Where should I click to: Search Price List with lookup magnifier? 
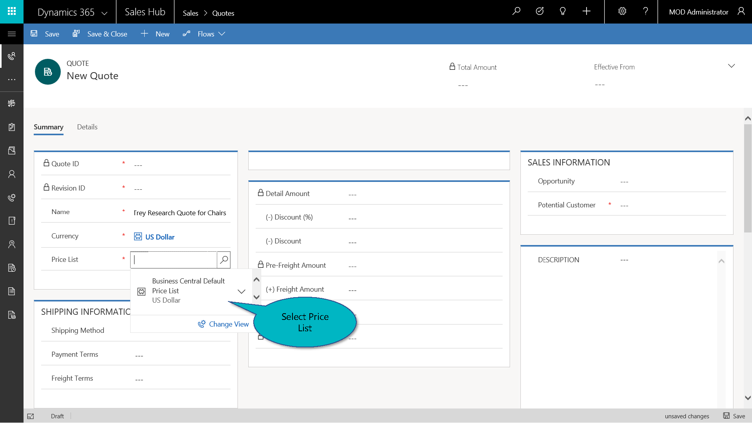coord(224,260)
